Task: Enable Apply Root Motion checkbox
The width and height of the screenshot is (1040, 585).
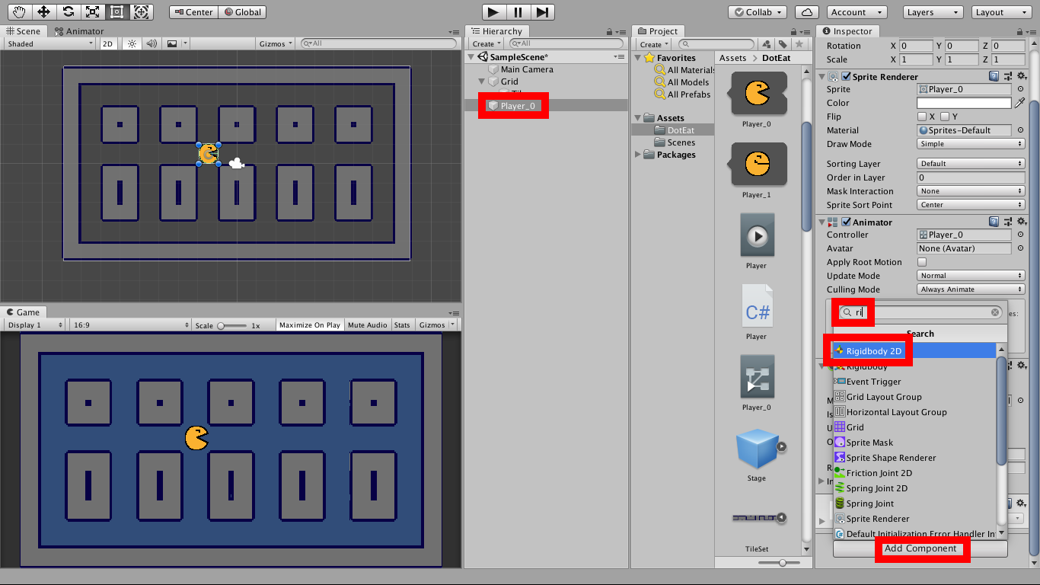Action: point(922,262)
